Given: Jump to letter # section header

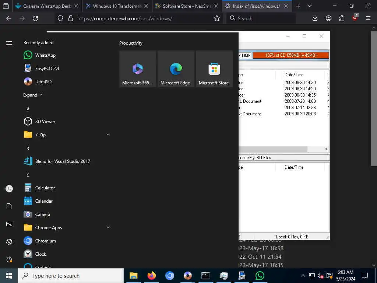Looking at the screenshot, I should [28, 109].
